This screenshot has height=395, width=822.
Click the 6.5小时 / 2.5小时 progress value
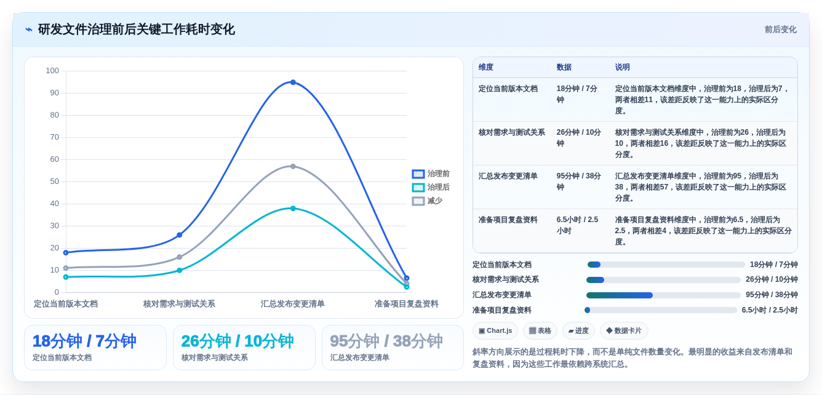coord(770,310)
